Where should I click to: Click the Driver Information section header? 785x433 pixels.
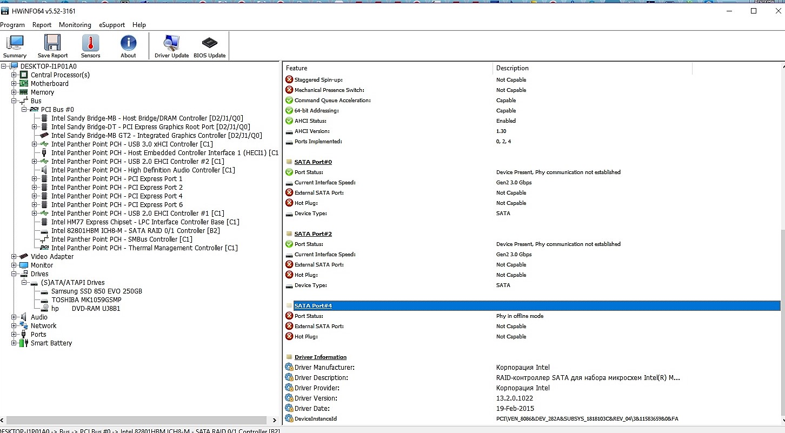[x=321, y=357]
